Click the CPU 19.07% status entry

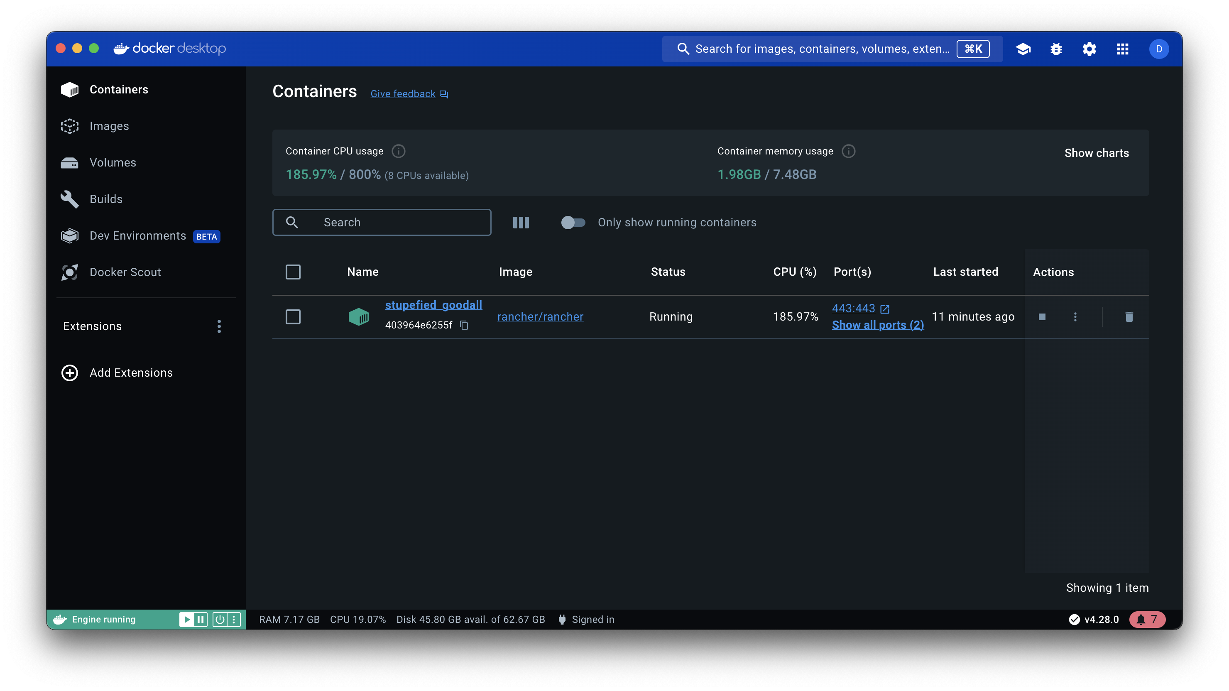coord(358,620)
